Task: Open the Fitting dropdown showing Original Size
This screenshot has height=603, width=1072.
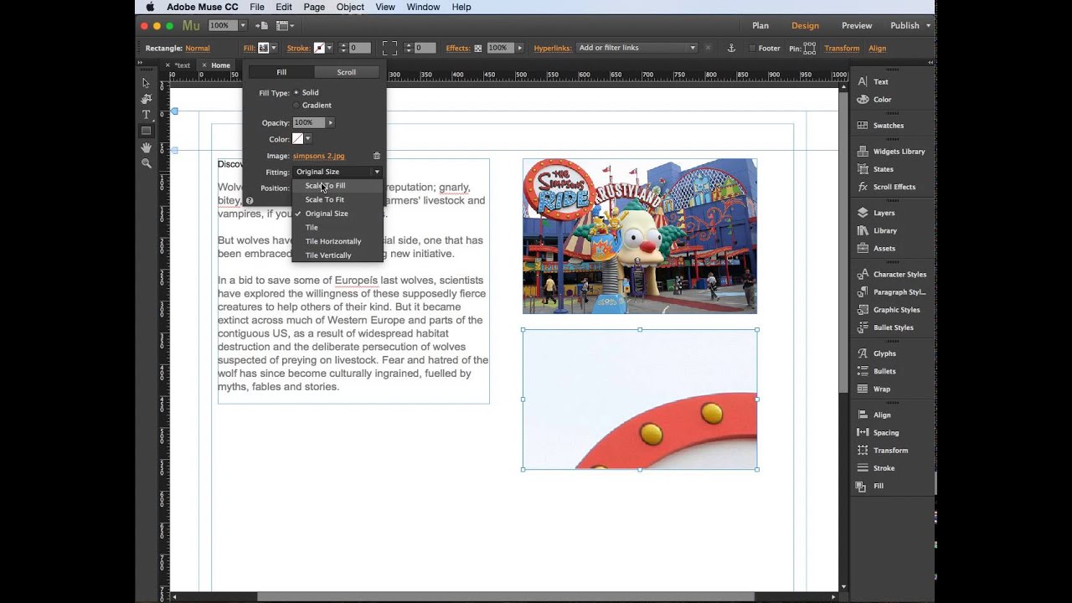Action: coord(338,172)
